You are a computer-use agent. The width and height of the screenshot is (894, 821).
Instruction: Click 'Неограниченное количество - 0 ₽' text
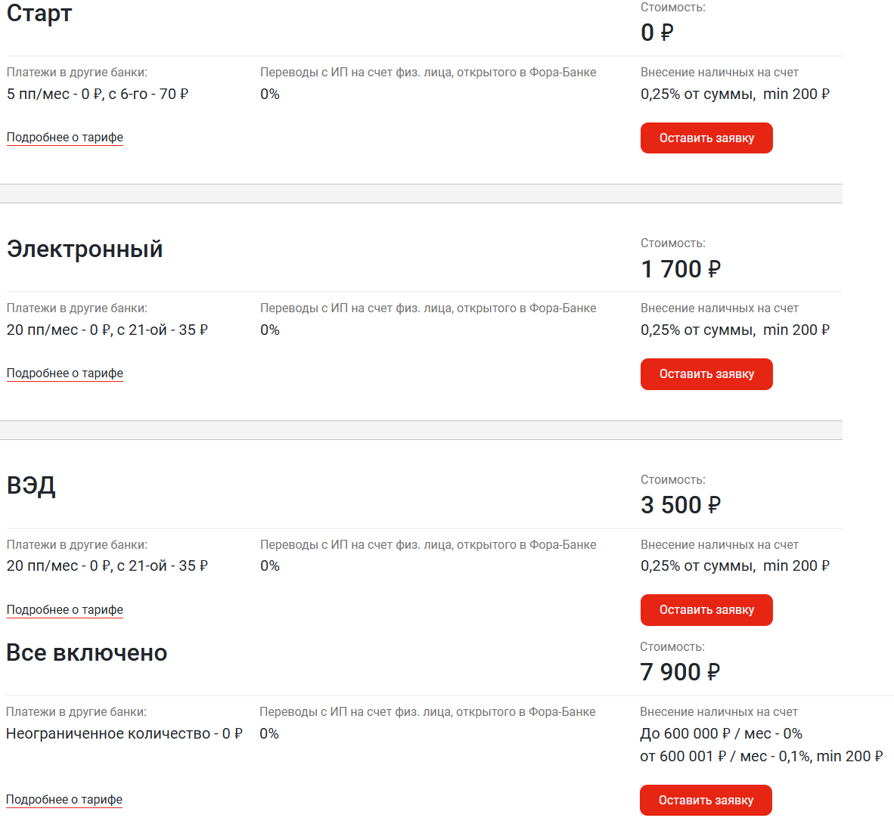[x=124, y=734]
